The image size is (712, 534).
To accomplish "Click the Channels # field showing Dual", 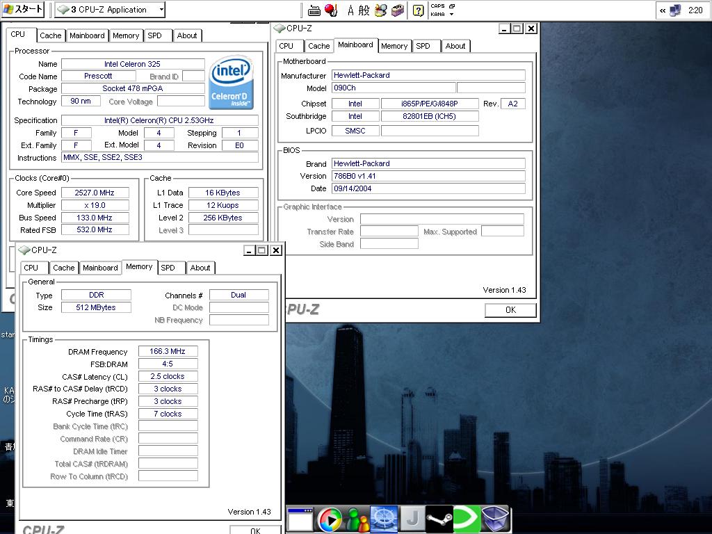I will point(239,295).
